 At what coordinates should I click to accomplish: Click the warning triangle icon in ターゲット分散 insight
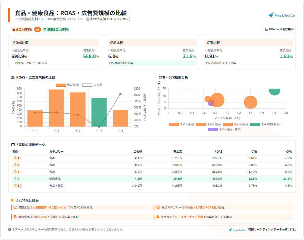point(158,217)
